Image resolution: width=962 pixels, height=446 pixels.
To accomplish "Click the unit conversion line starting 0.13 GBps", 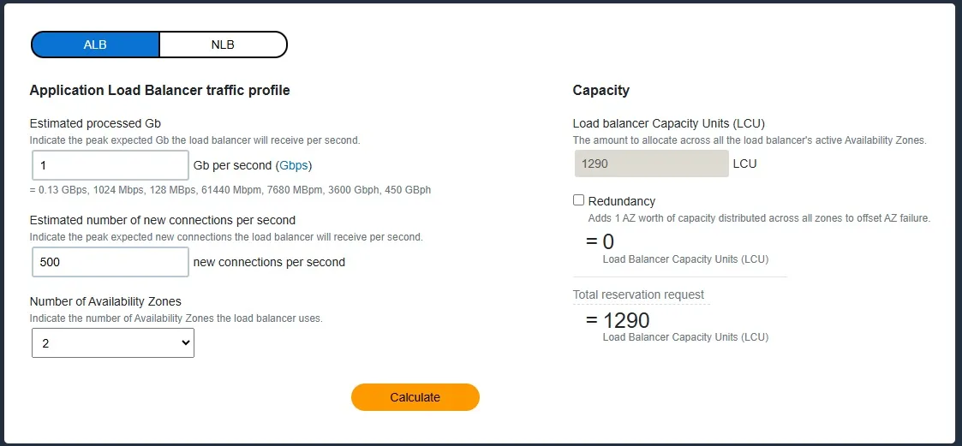I will point(230,189).
